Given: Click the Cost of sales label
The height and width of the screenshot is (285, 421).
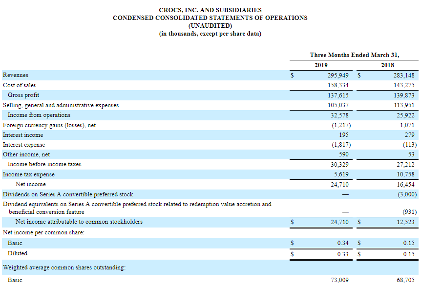Looking at the screenshot, I should 20,85.
